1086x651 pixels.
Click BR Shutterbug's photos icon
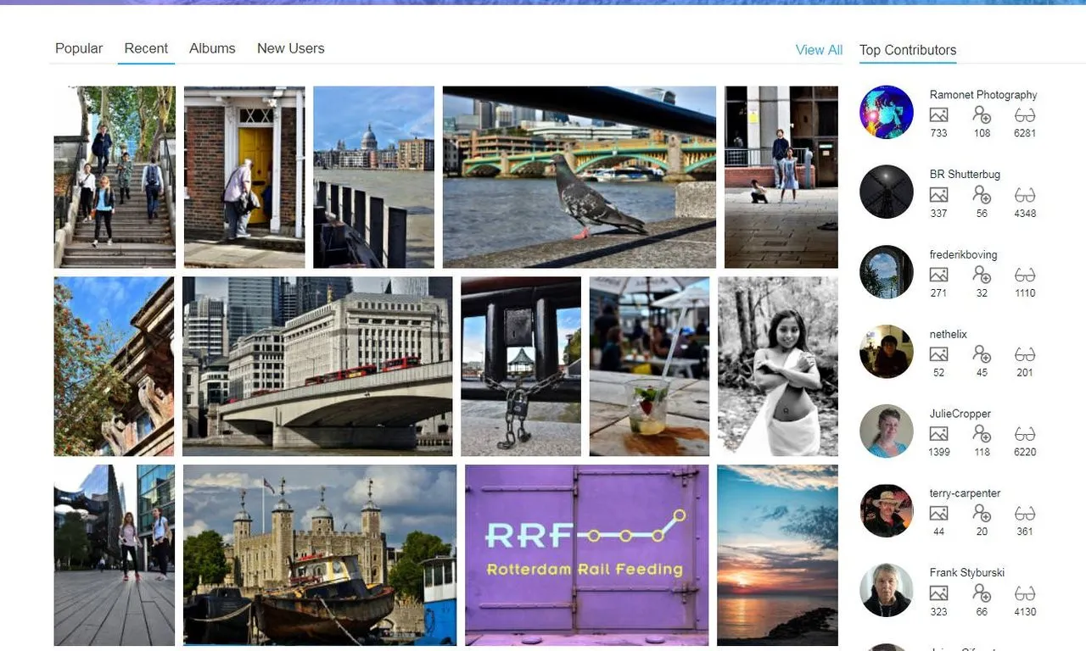pyautogui.click(x=938, y=195)
